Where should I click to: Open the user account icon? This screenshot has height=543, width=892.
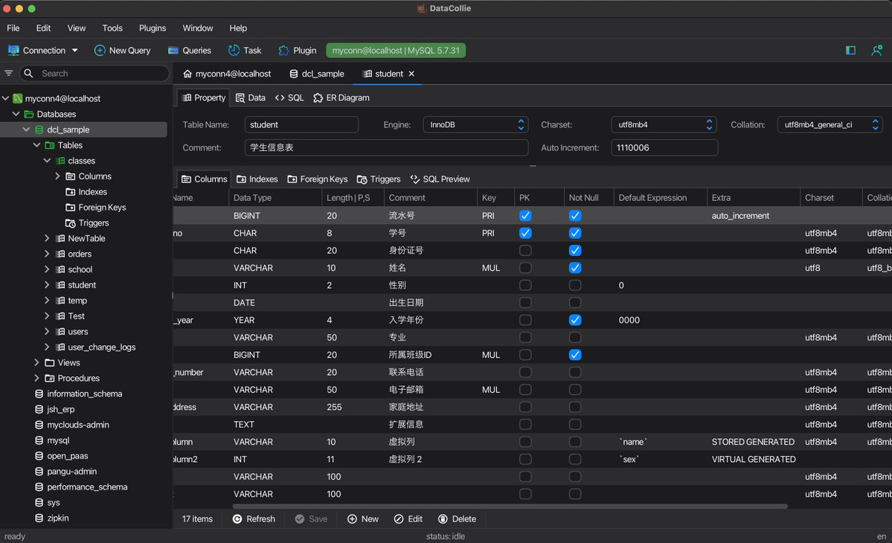tap(876, 51)
